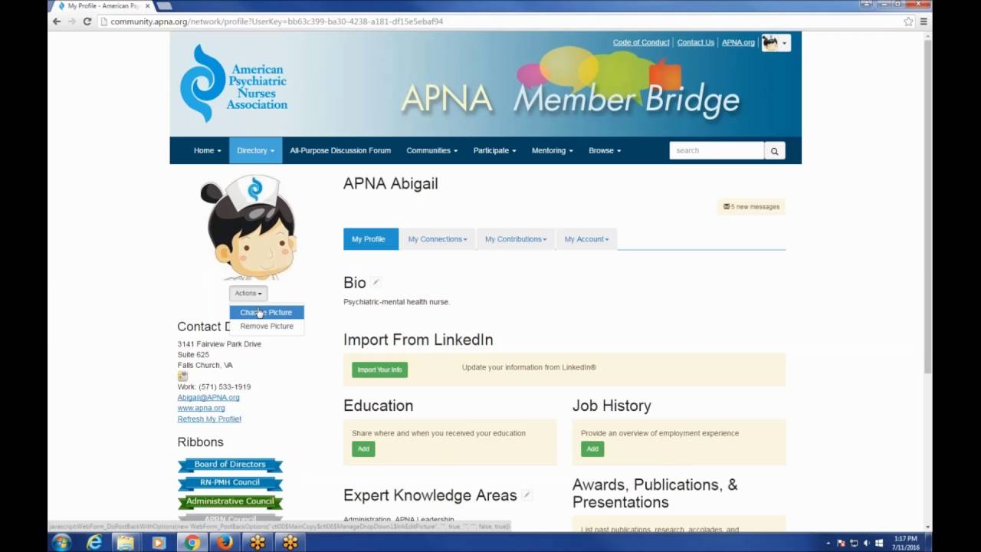Screen dimensions: 981x552
Task: Click the Refresh My Profile! link
Action: click(209, 419)
